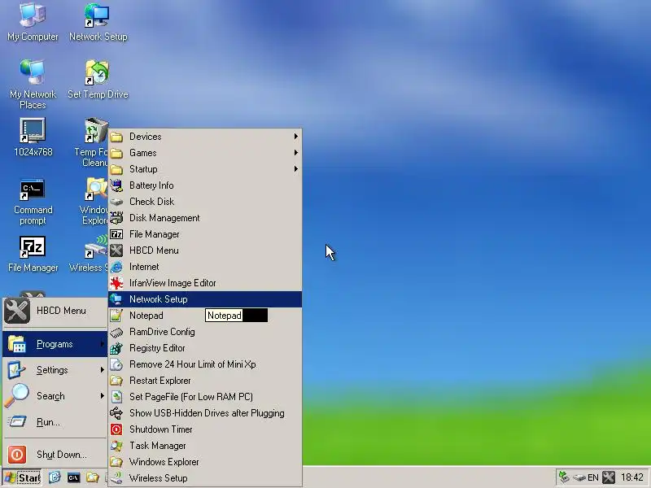Viewport: 651px width, 488px height.
Task: Select the Set Temp Drive desktop icon
Action: click(98, 80)
